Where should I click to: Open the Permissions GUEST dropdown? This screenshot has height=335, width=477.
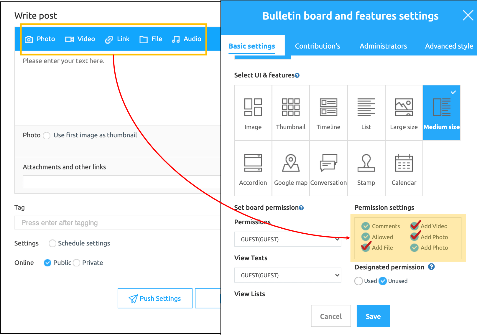[x=287, y=239]
